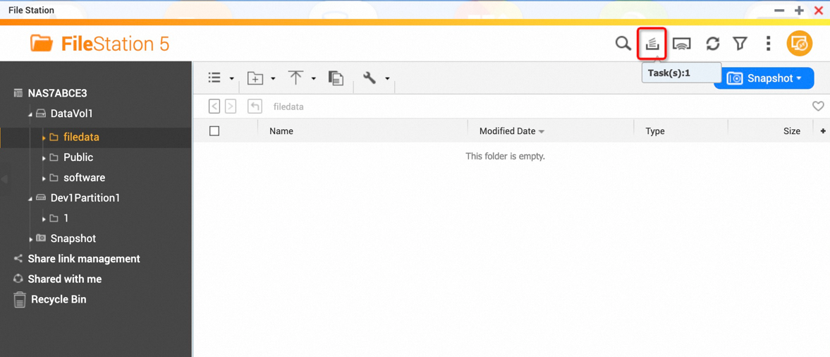Go forward with the right navigation arrow
Image resolution: width=830 pixels, height=357 pixels.
(x=231, y=107)
